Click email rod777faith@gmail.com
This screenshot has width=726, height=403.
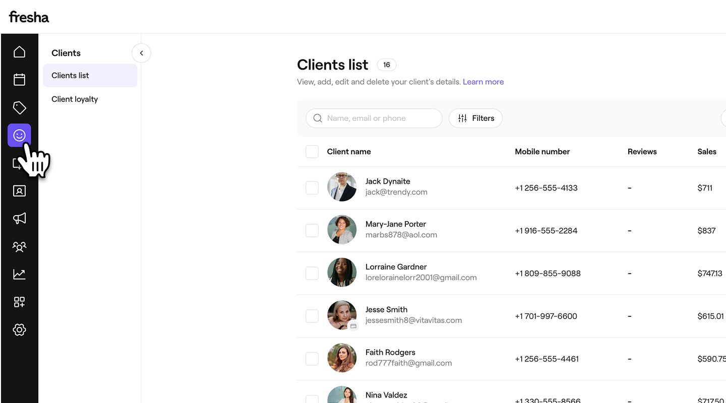408,363
